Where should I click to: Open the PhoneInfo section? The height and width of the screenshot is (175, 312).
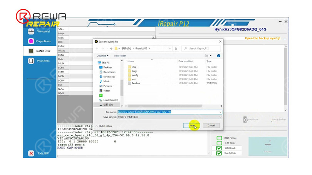click(x=40, y=61)
